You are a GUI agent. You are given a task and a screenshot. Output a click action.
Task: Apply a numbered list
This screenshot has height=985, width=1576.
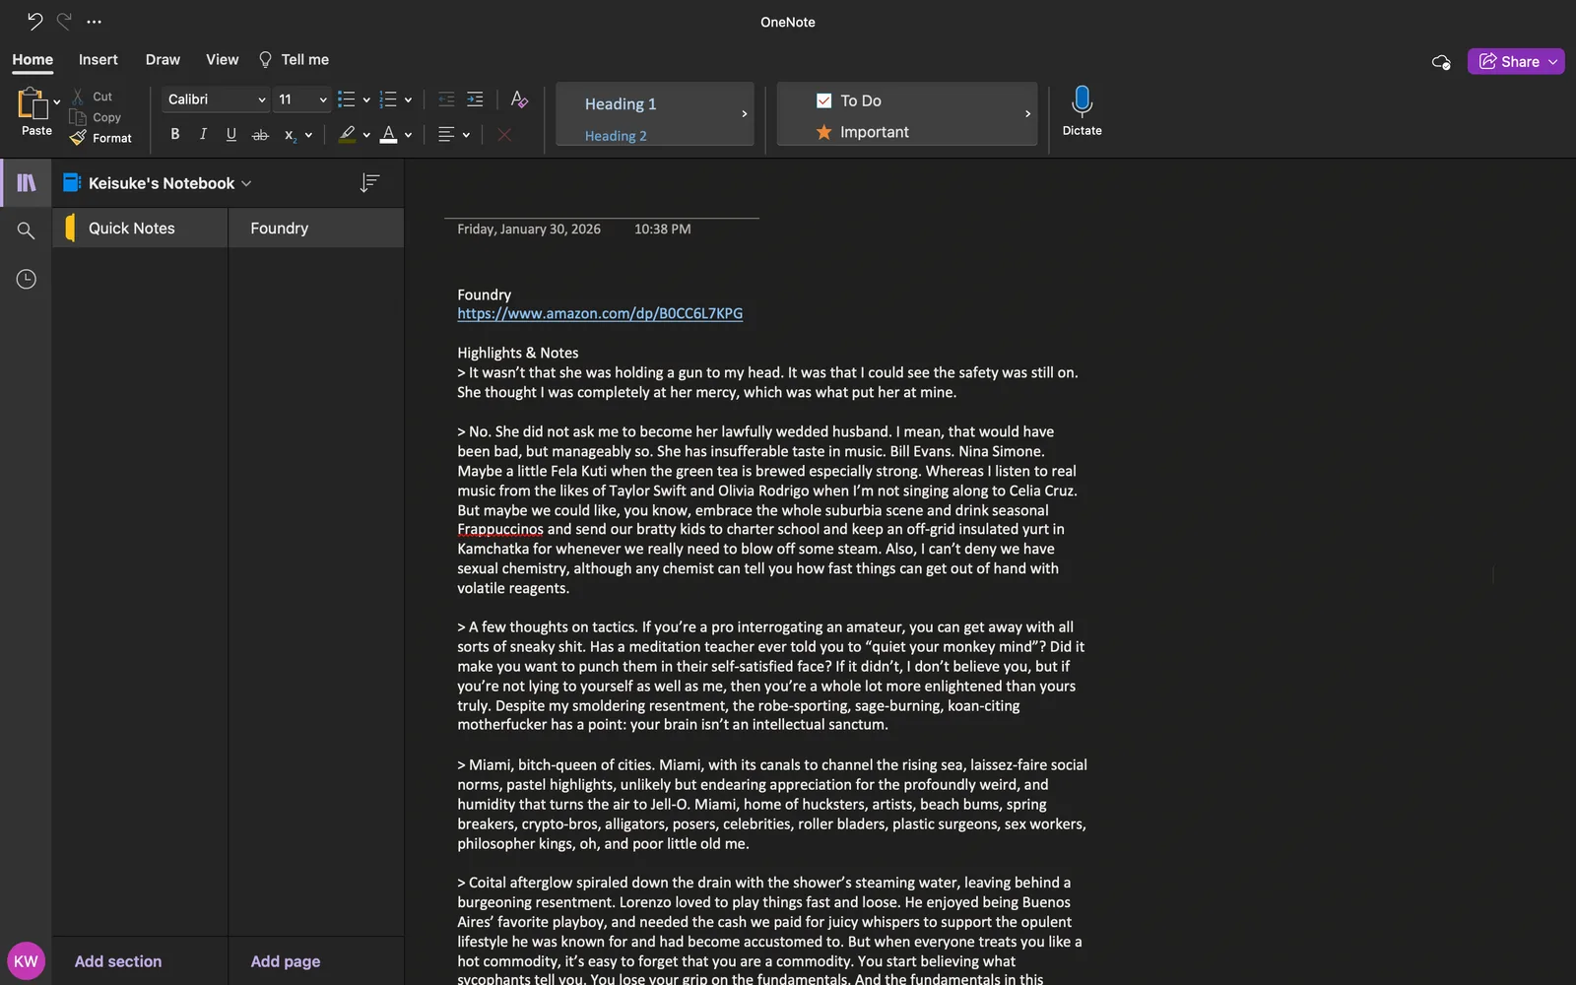pos(388,99)
